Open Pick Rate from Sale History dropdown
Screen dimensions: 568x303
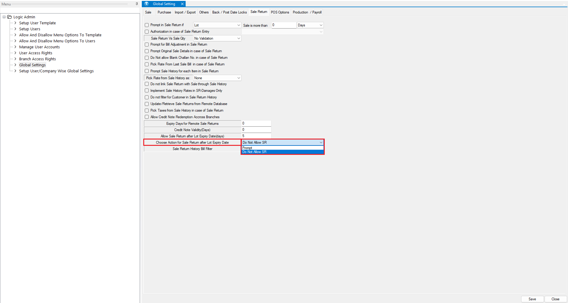[238, 78]
